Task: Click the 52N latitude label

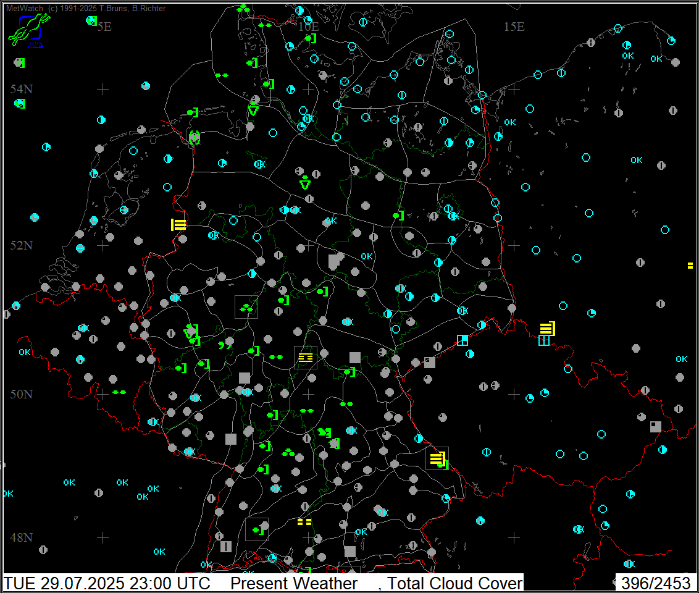Action: (x=22, y=245)
